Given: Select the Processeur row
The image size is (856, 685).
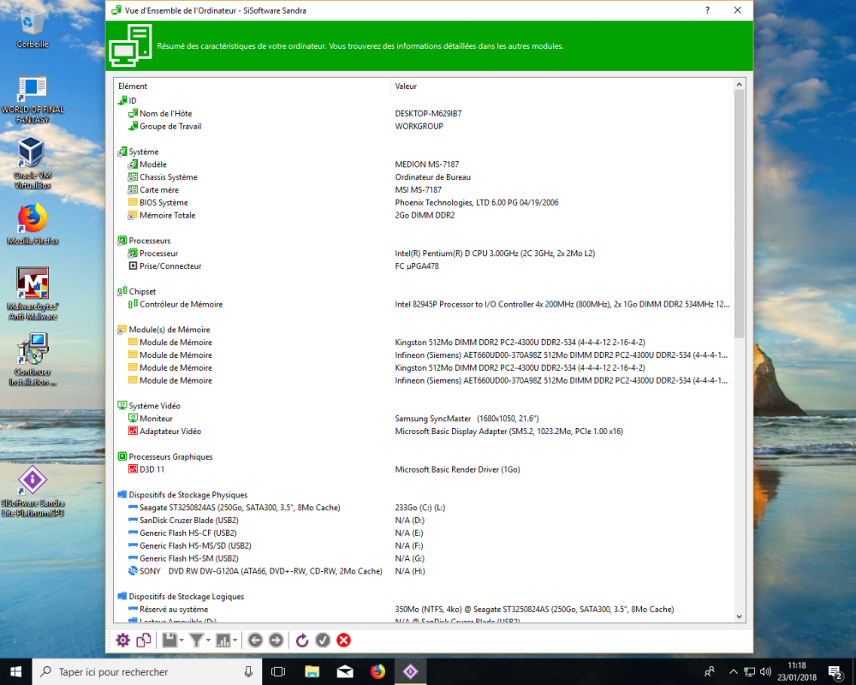Looking at the screenshot, I should [x=159, y=253].
